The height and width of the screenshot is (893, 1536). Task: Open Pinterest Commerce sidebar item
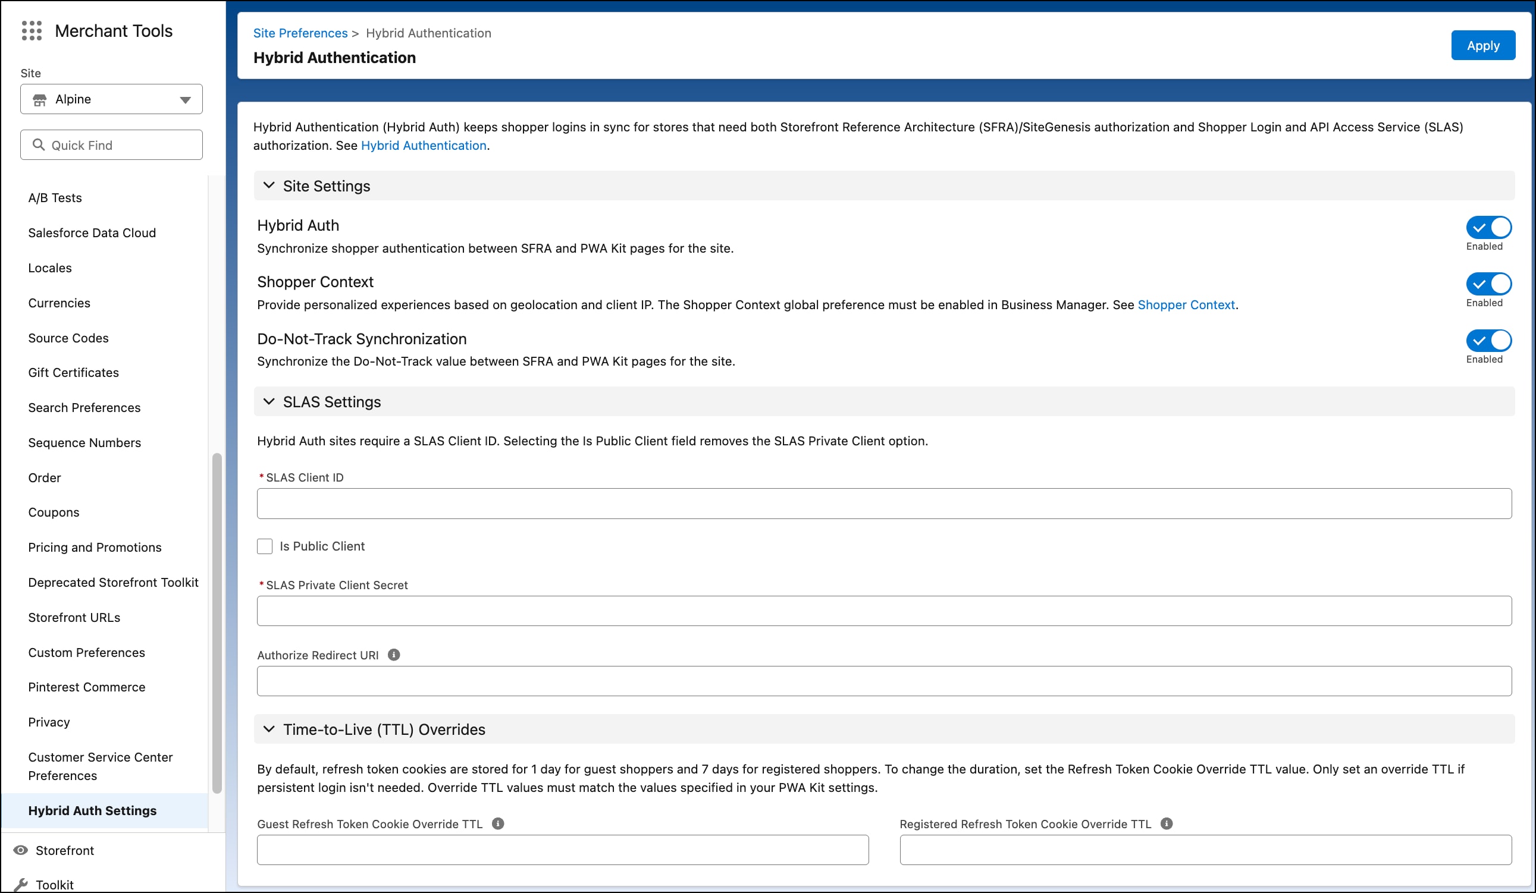pos(86,687)
